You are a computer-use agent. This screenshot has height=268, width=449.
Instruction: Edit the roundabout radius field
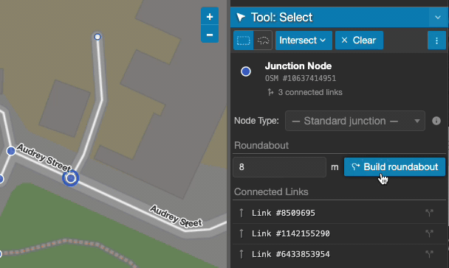(279, 167)
